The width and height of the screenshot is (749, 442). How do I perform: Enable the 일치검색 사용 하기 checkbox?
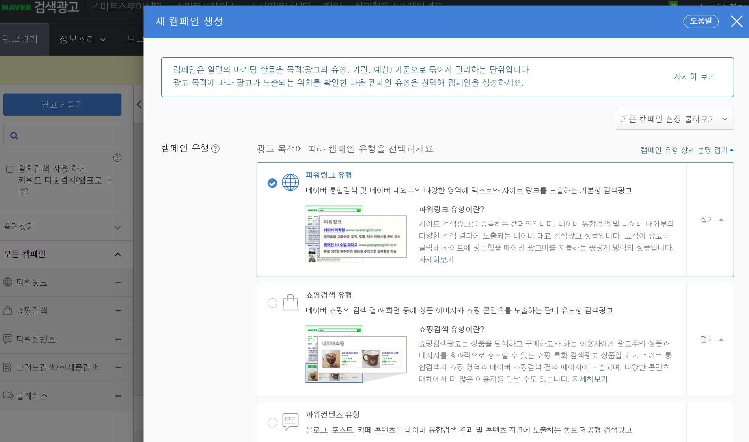coord(10,169)
